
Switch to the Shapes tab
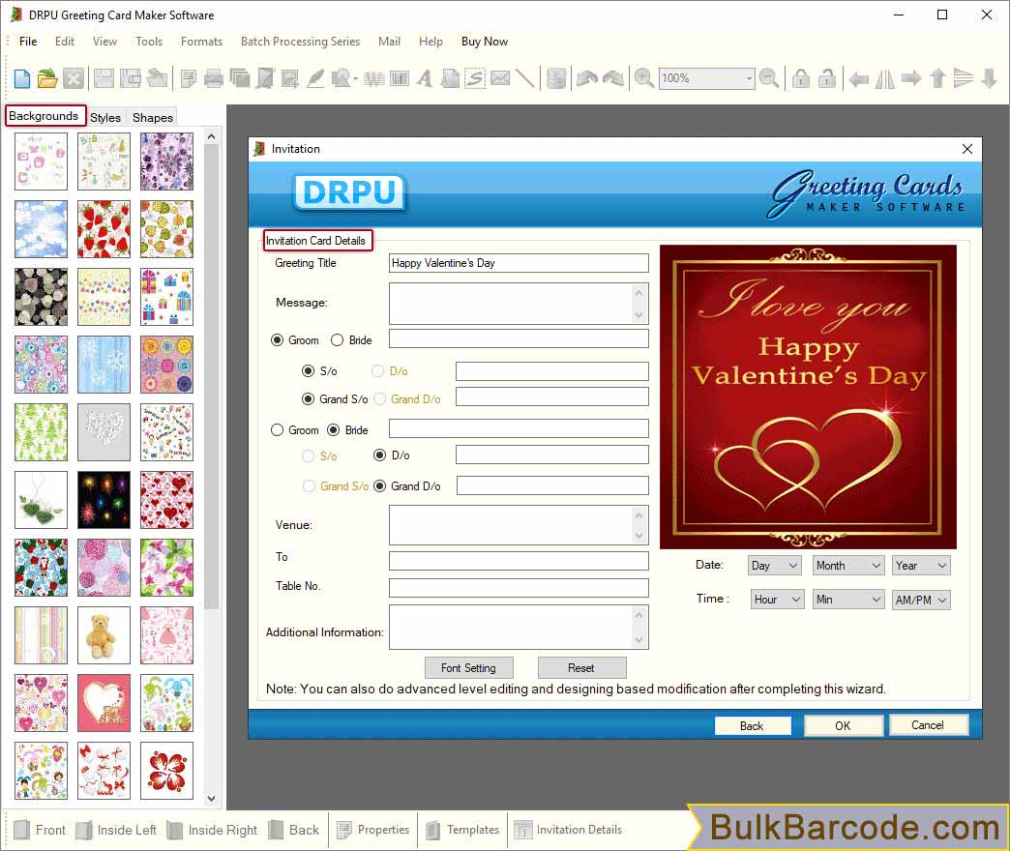[153, 117]
